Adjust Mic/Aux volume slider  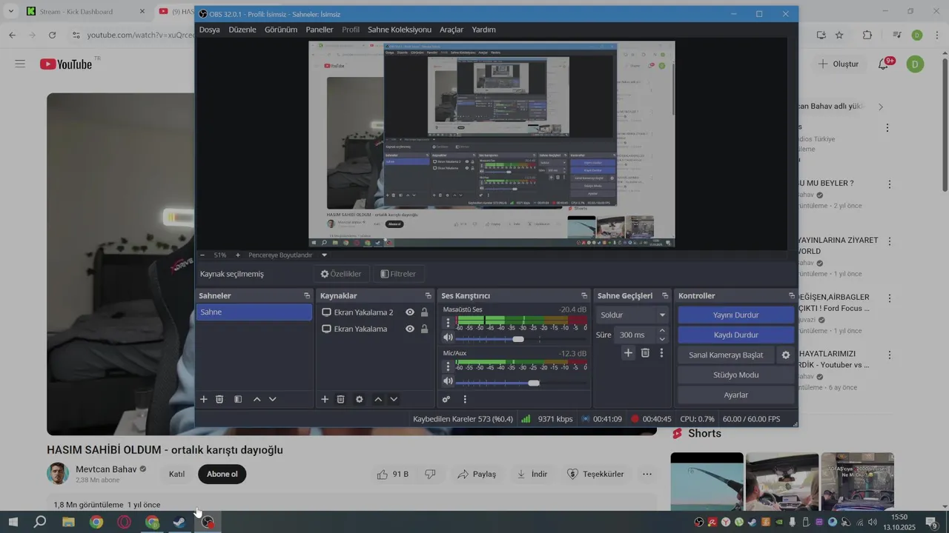click(534, 383)
